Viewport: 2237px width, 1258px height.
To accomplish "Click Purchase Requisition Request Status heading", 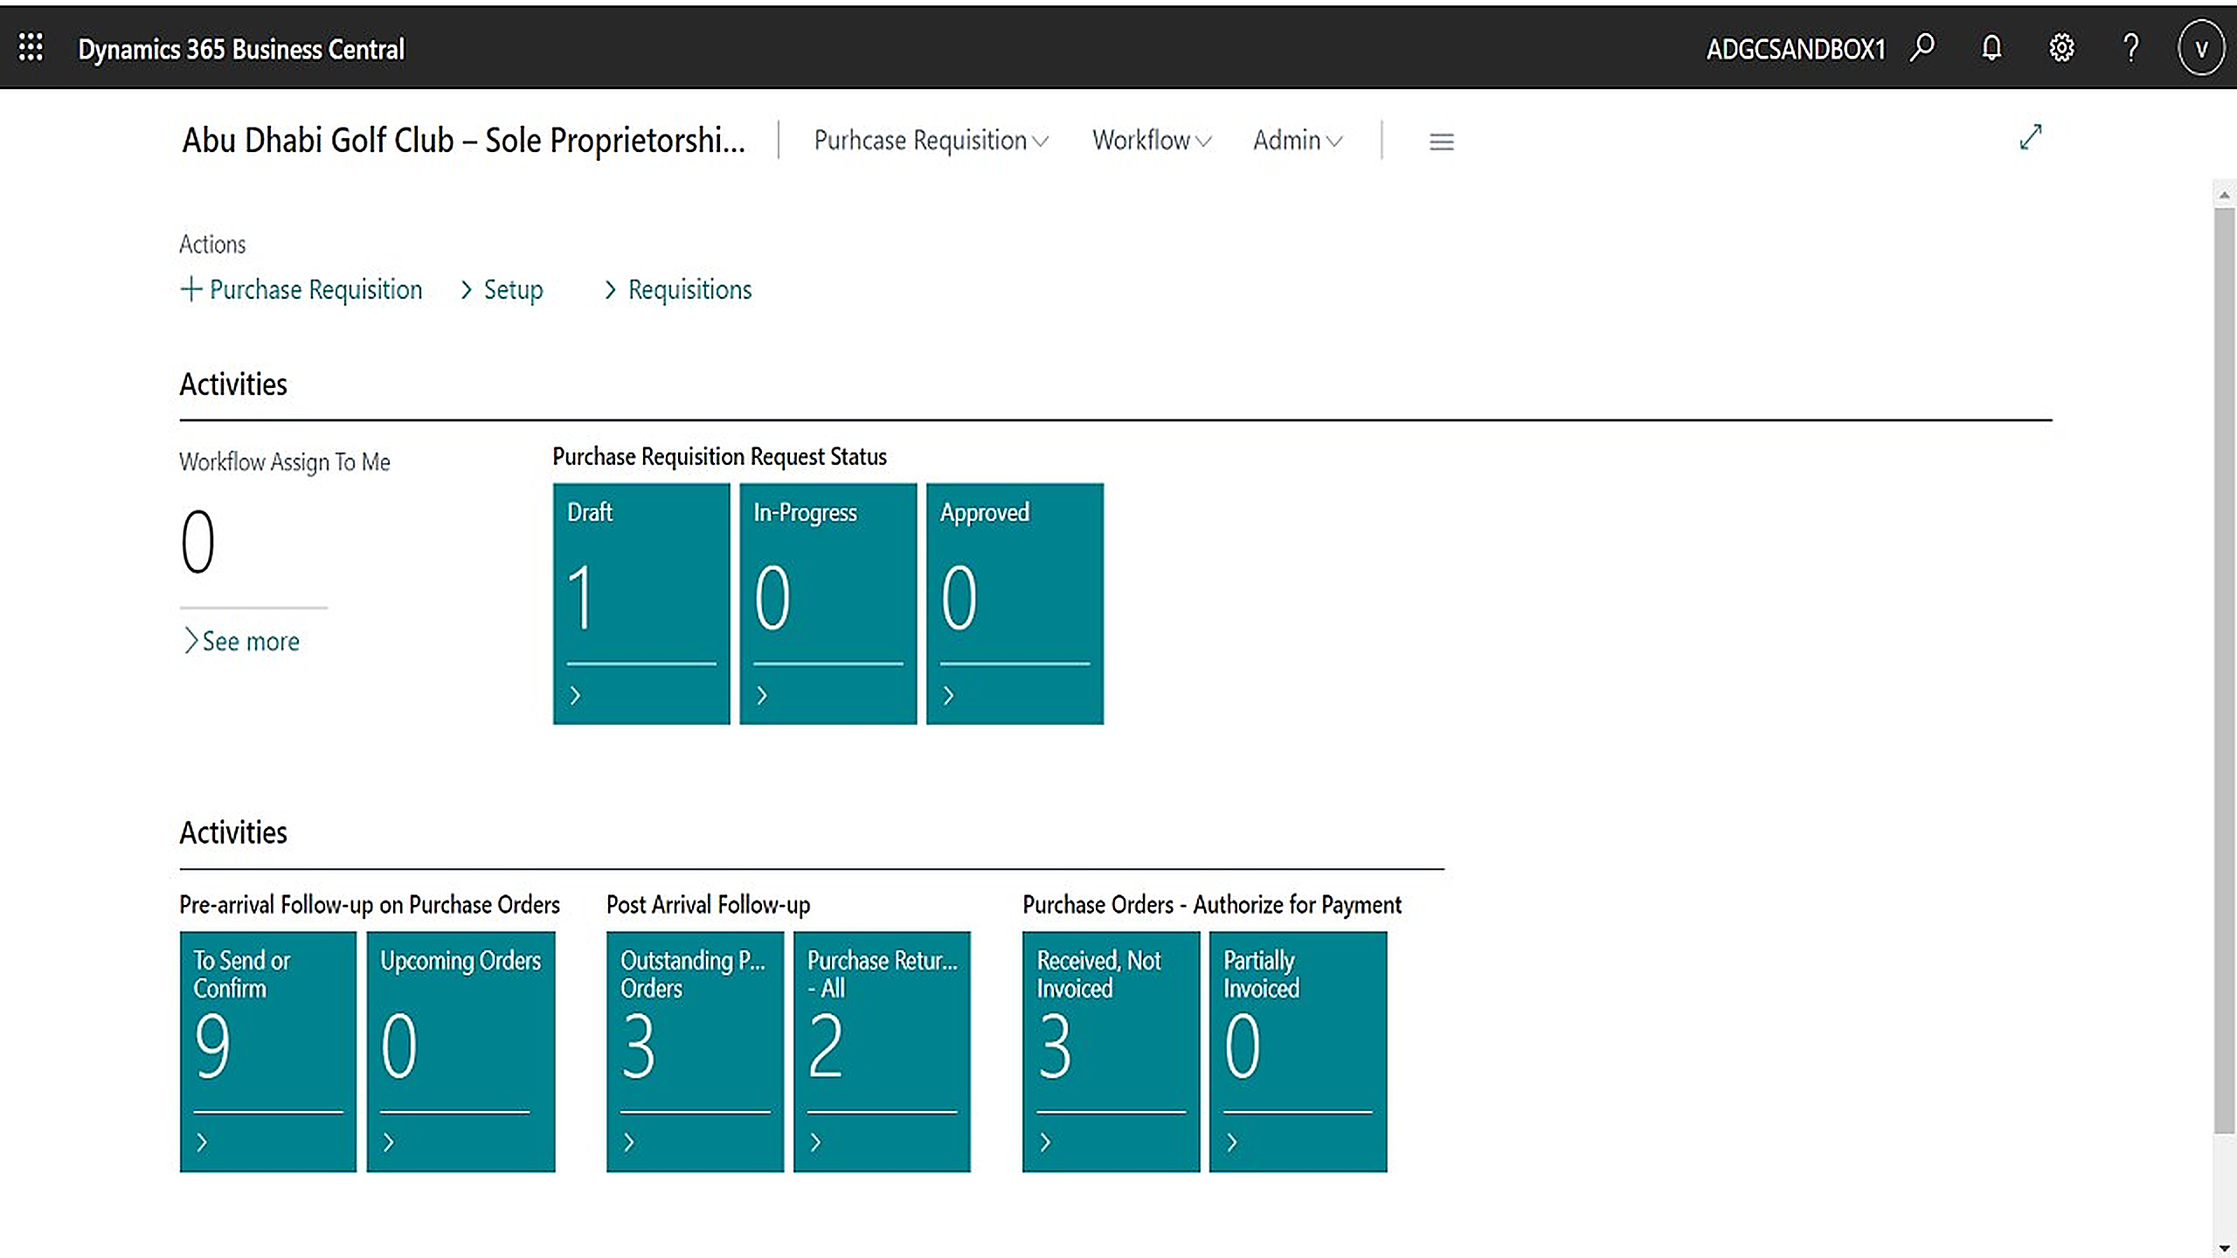I will pos(719,457).
